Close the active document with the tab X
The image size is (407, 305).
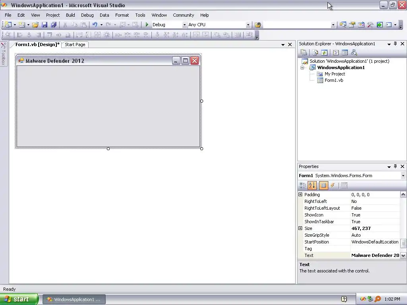tap(290, 44)
